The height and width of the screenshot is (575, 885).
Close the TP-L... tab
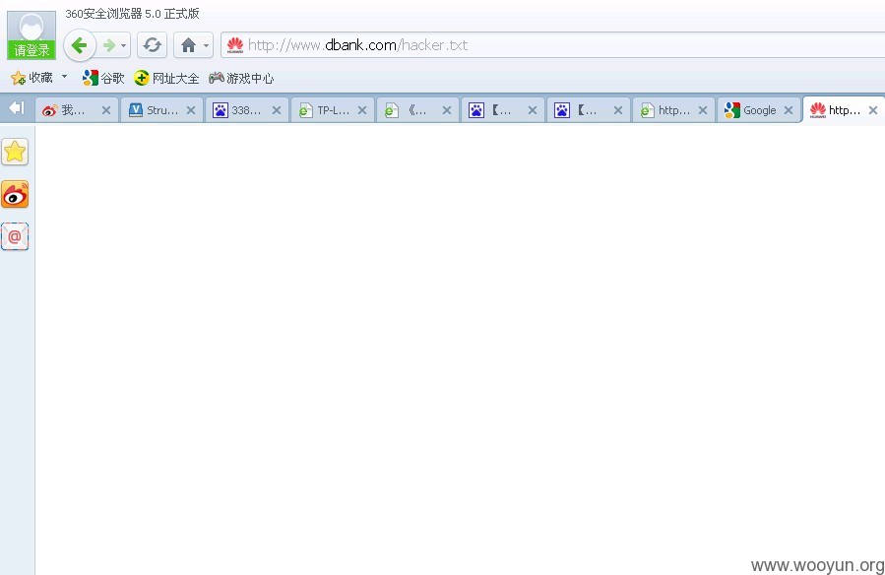362,110
